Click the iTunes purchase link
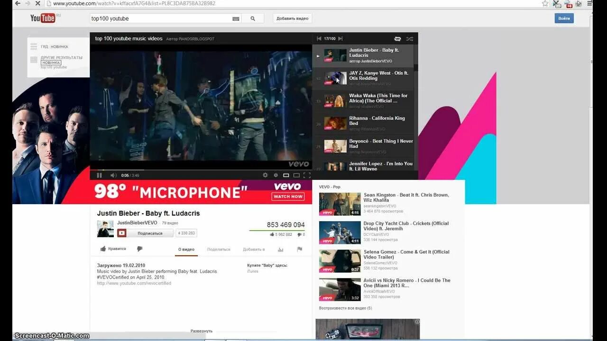The height and width of the screenshot is (341, 607). (x=253, y=271)
